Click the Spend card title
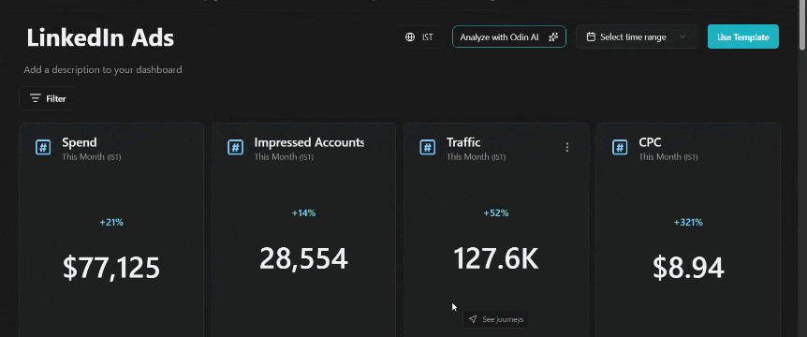 pos(80,142)
